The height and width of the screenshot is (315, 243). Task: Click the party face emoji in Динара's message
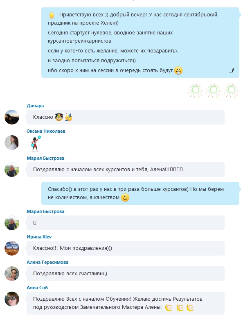point(68,117)
